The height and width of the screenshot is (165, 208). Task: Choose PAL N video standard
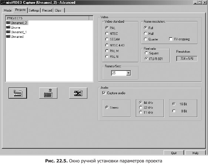(107, 56)
